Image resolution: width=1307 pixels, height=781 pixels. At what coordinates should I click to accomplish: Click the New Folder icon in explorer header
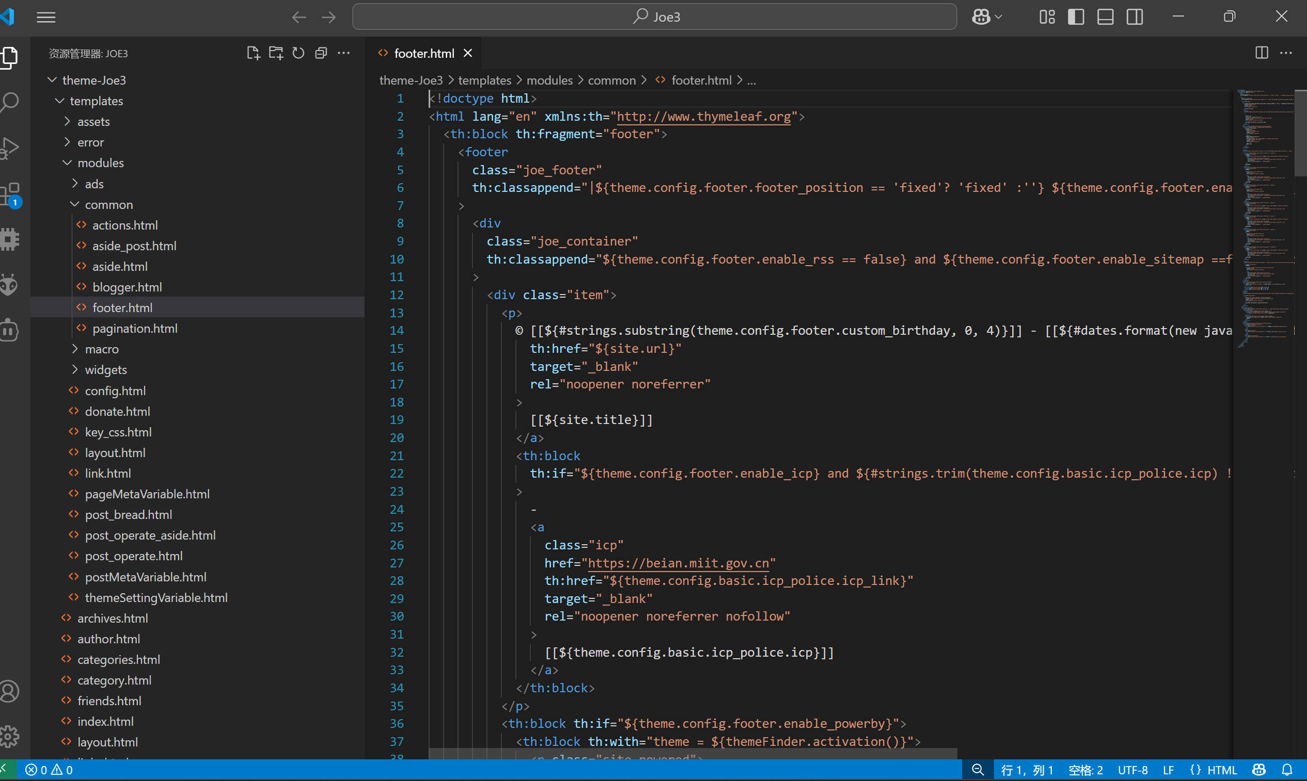pos(276,53)
